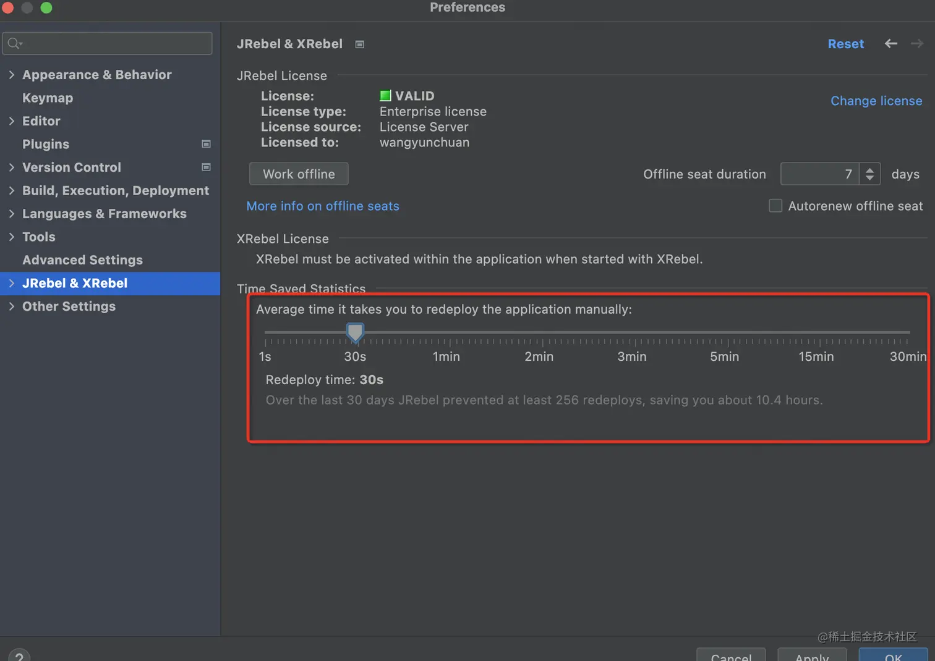Enable Autorenew offline seat checkbox

tap(775, 206)
